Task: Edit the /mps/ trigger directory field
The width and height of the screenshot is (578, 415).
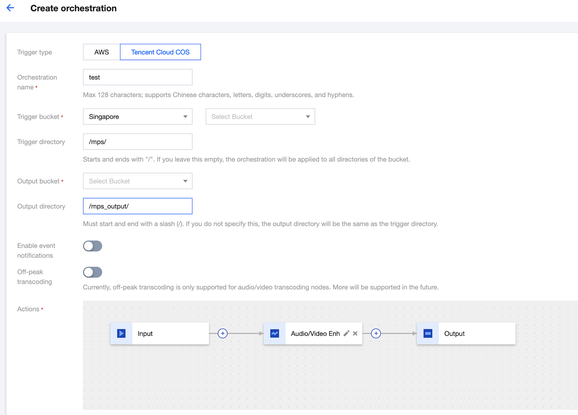Action: pyautogui.click(x=137, y=141)
